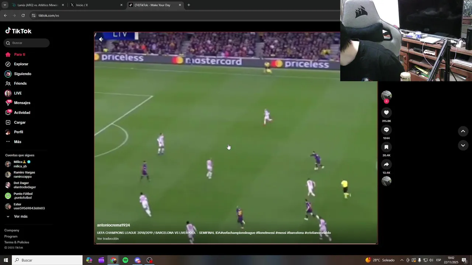Open the tab search dropdown
This screenshot has width=472, height=265.
tap(5, 5)
